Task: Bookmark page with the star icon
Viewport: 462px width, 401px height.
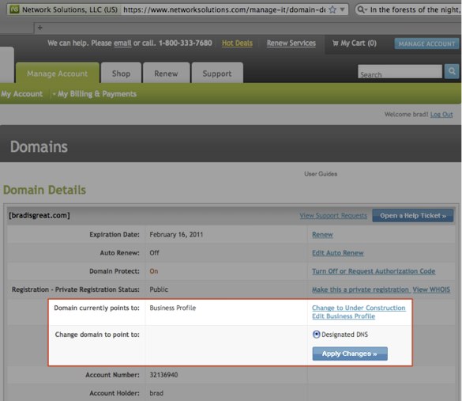Action: pyautogui.click(x=332, y=9)
